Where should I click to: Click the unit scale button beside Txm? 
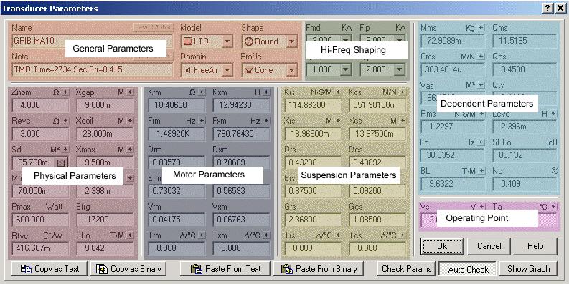(x=267, y=235)
